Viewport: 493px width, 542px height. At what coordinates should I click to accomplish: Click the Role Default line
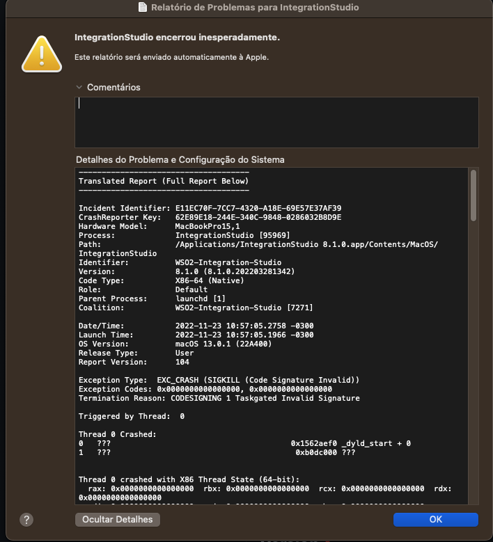(x=143, y=289)
